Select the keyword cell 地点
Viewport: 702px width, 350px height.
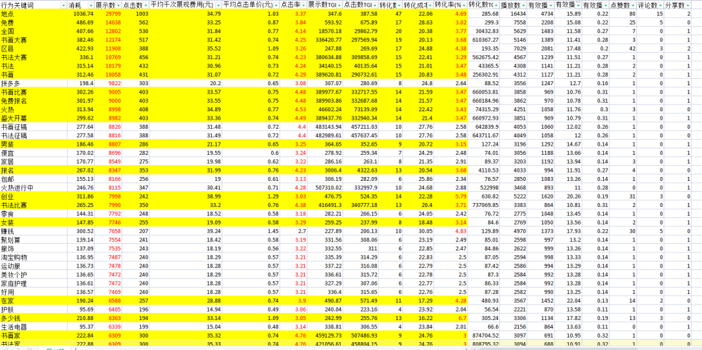(34, 14)
